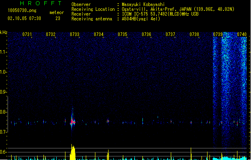This screenshot has width=251, height=160.
Task: Click the bright meteor echo near 0733
Action: click(x=73, y=122)
